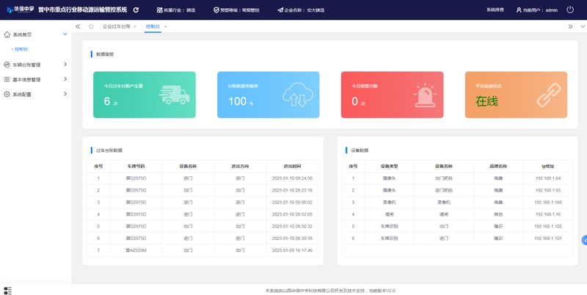
Task: Click the 系统排查 link in the header
Action: pyautogui.click(x=495, y=10)
